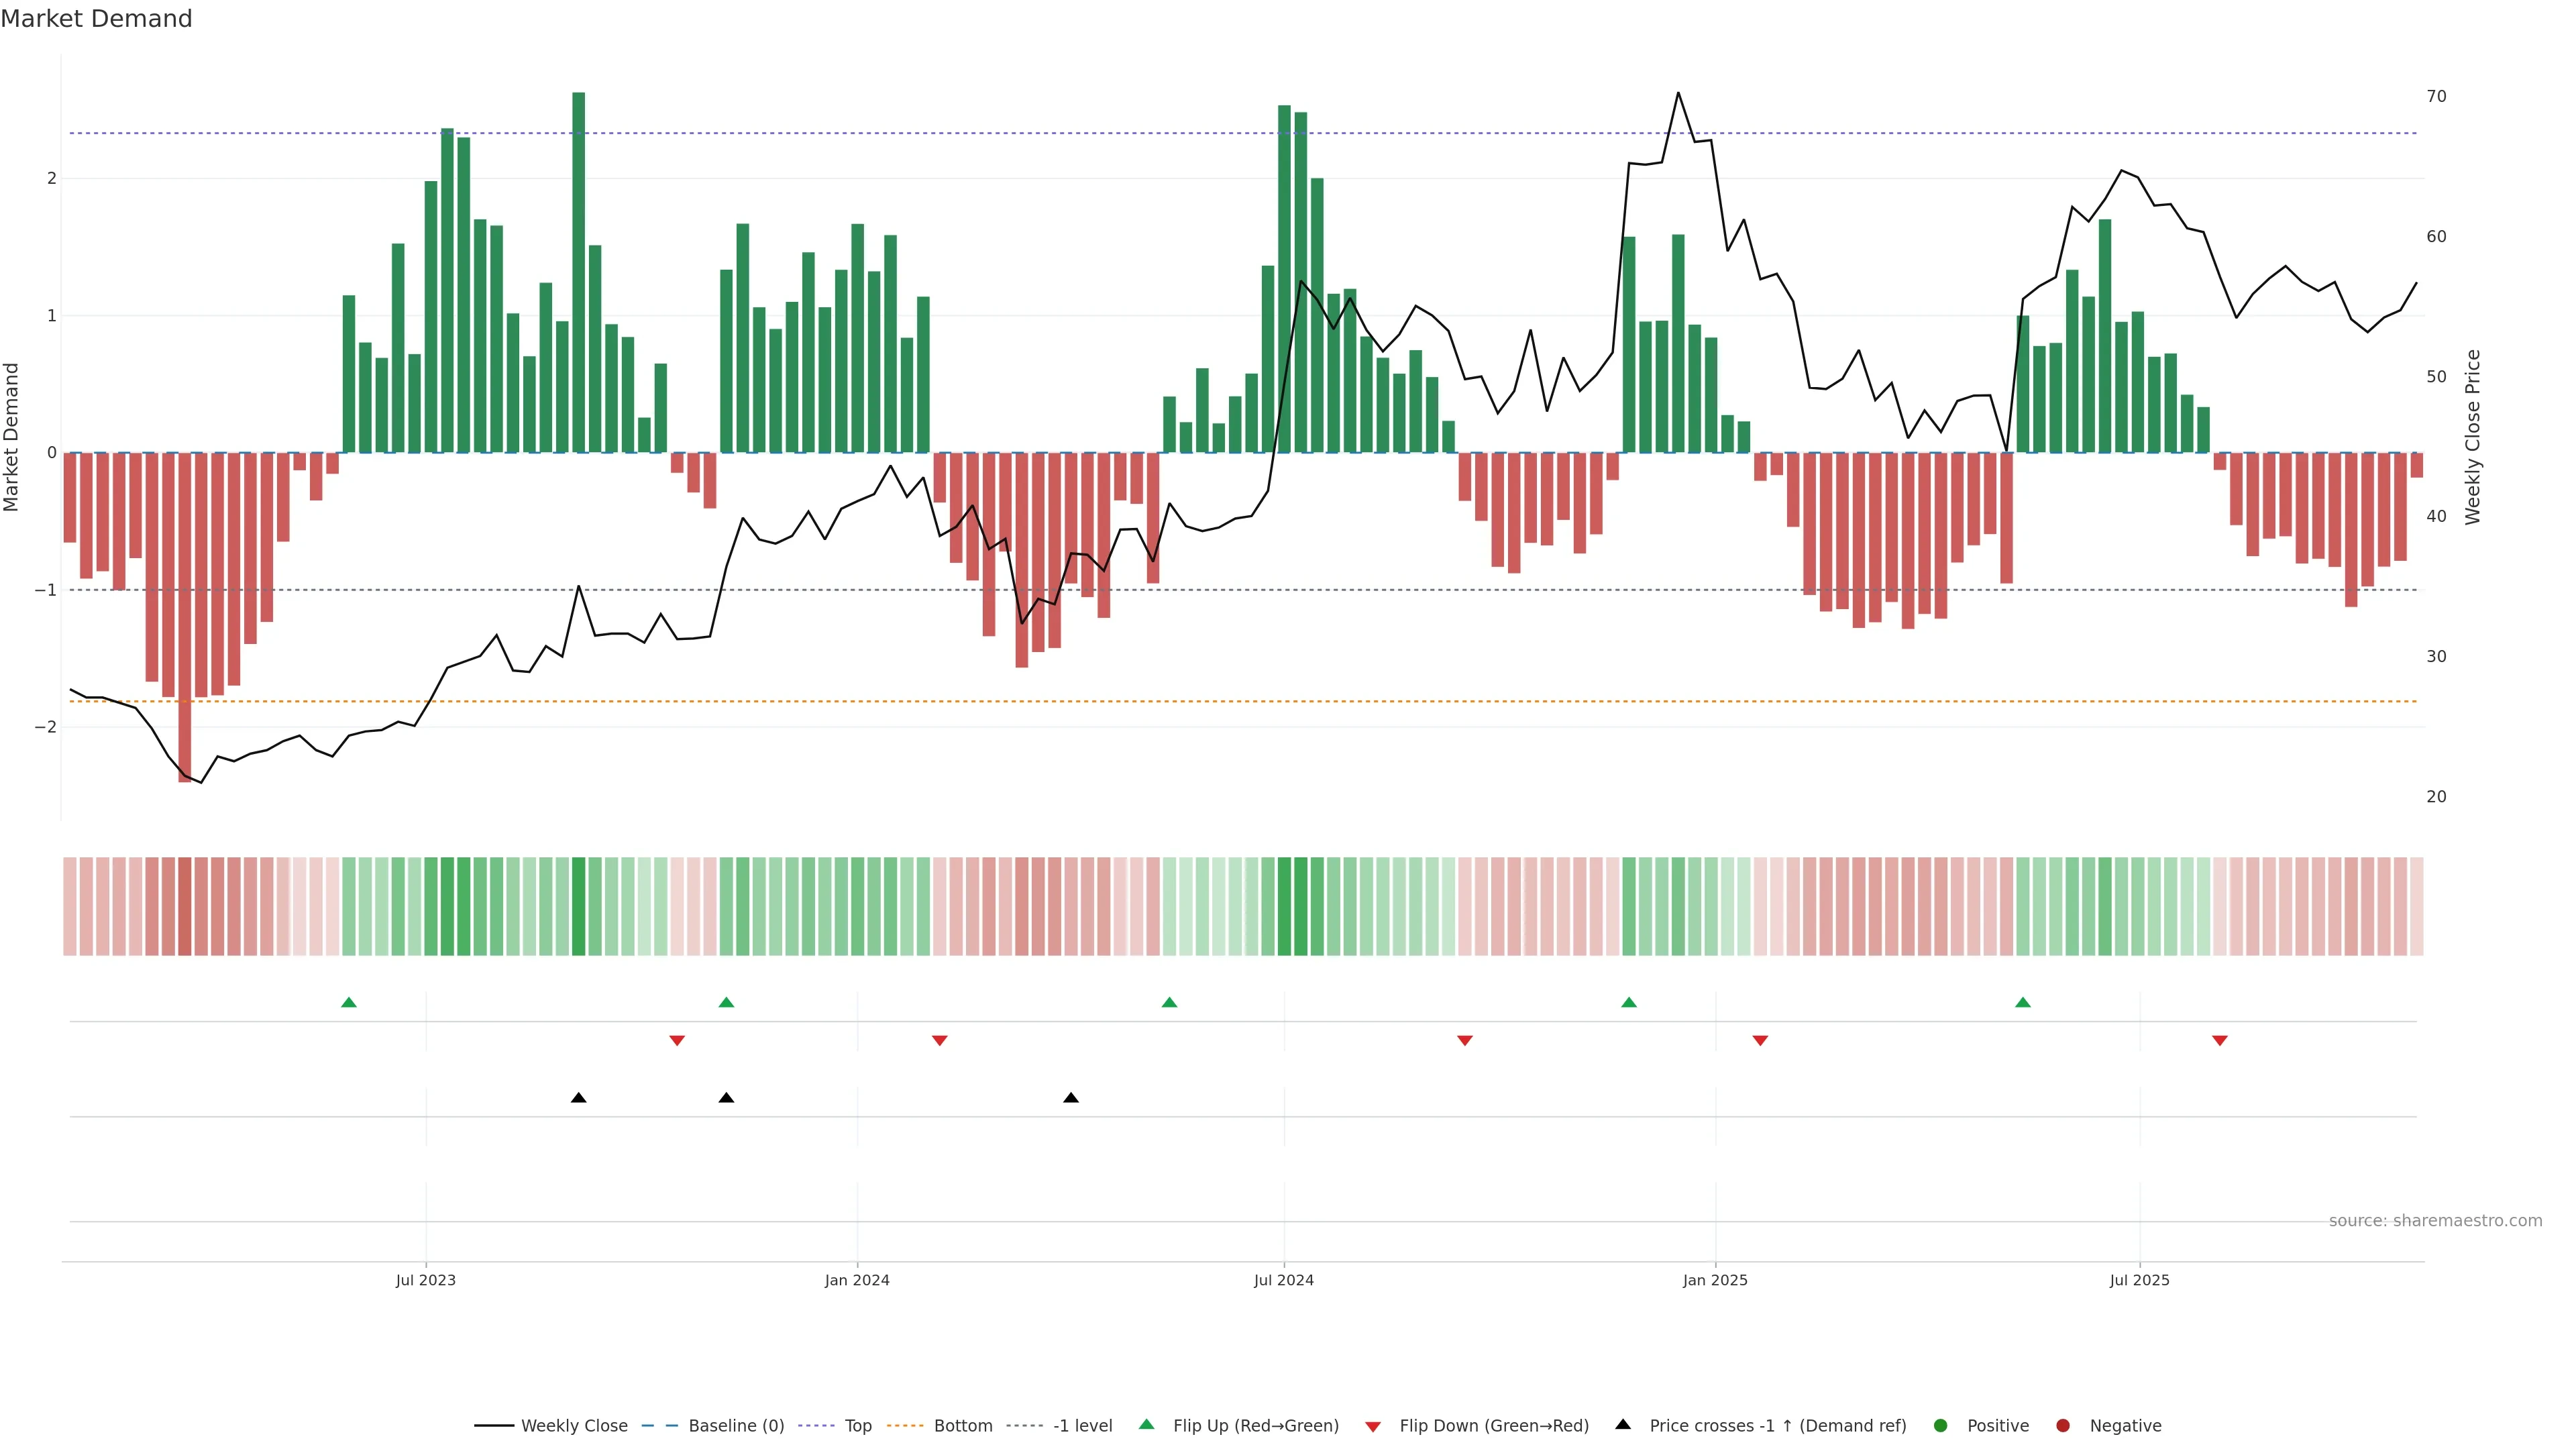Click the red Negative legend dot
Screen dimensions: 2576x1449
pos(2063,1425)
